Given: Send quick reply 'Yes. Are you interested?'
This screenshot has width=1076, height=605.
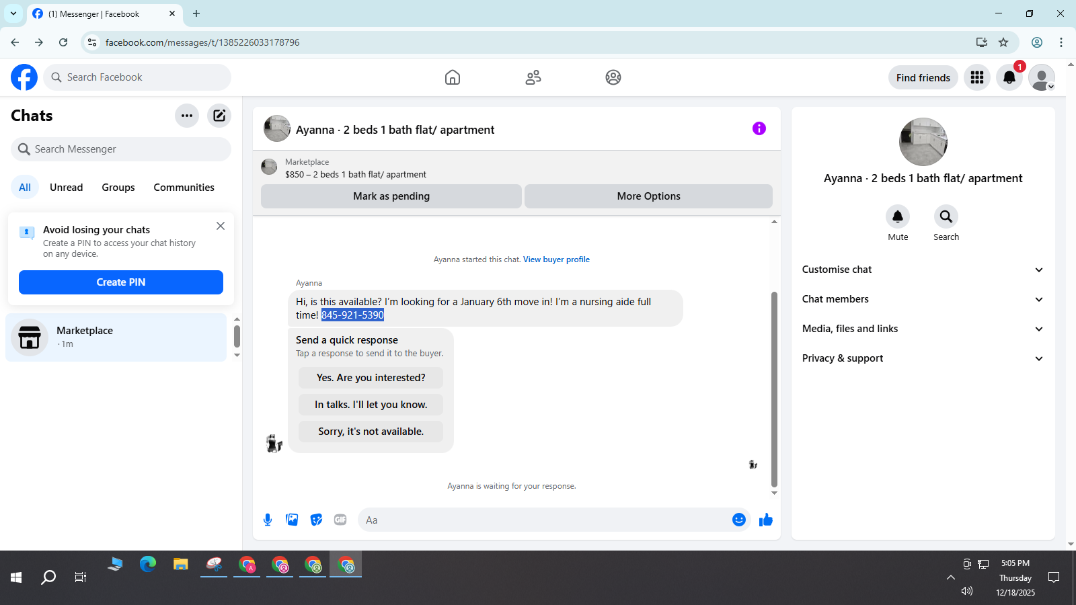Looking at the screenshot, I should pyautogui.click(x=371, y=378).
